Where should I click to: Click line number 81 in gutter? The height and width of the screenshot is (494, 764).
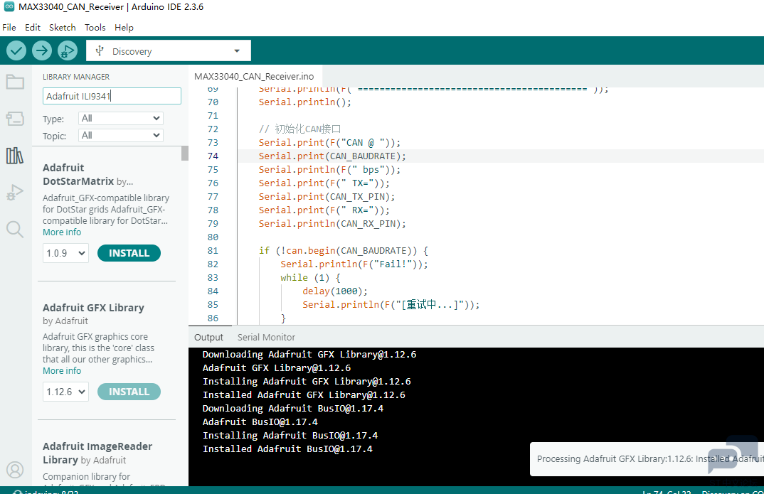(213, 251)
